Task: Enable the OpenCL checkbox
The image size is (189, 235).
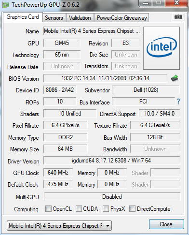Action: coord(48,209)
